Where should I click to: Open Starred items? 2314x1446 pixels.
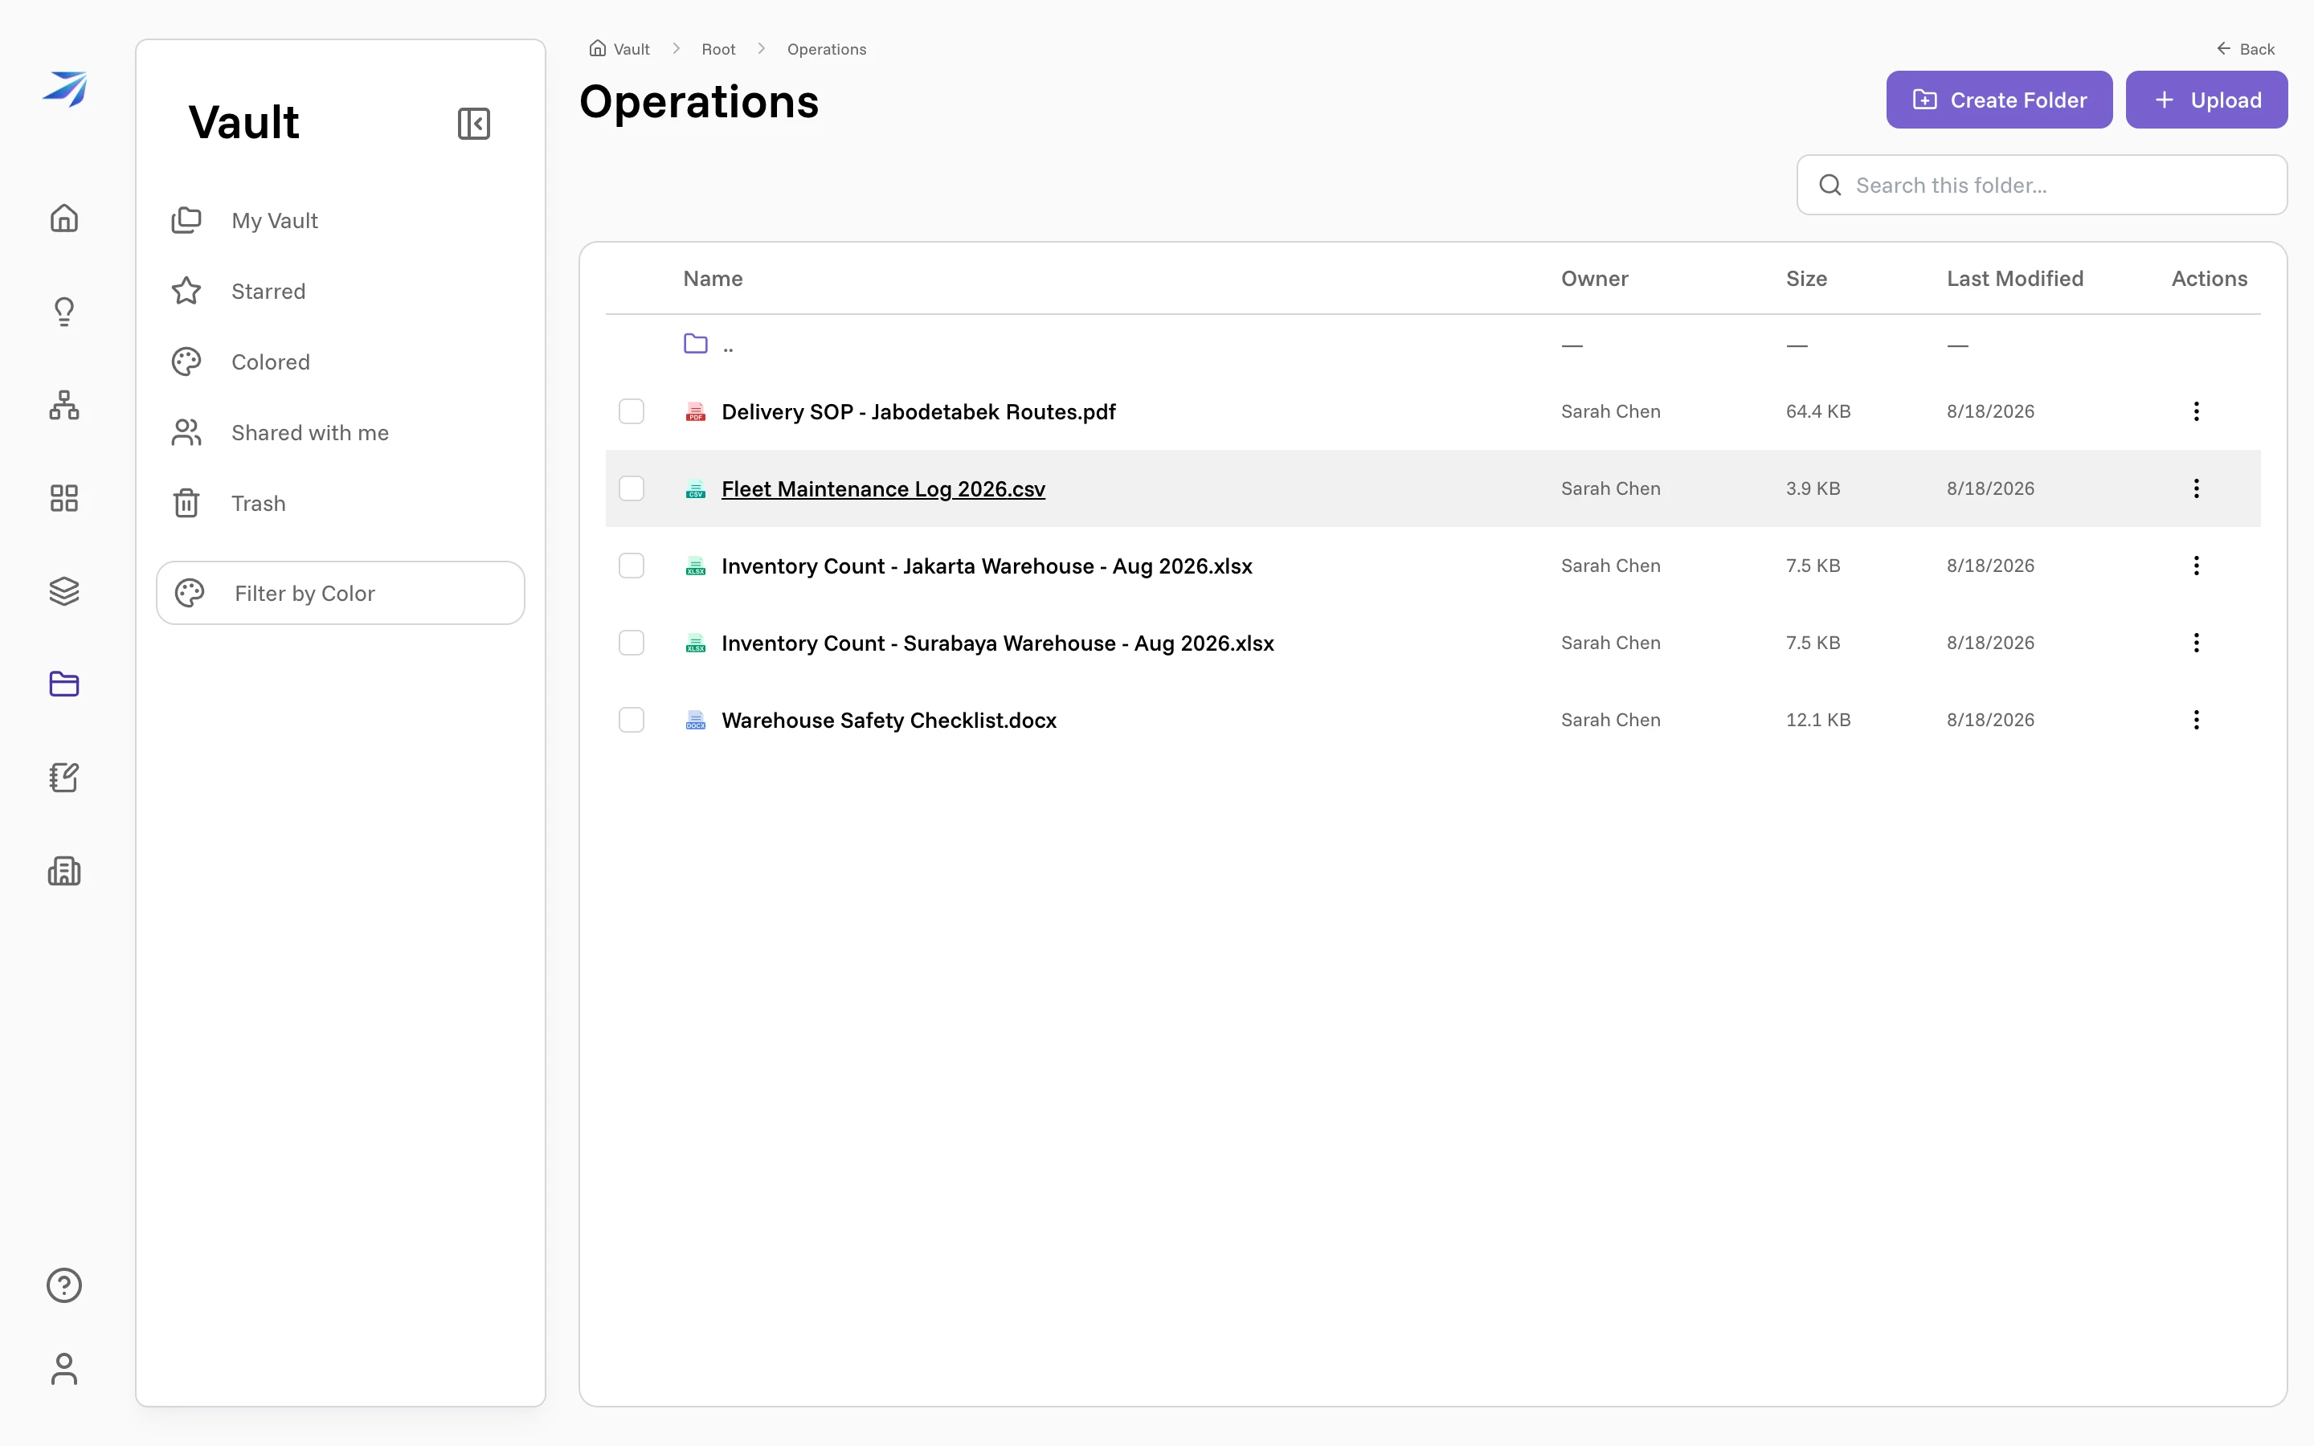341,291
